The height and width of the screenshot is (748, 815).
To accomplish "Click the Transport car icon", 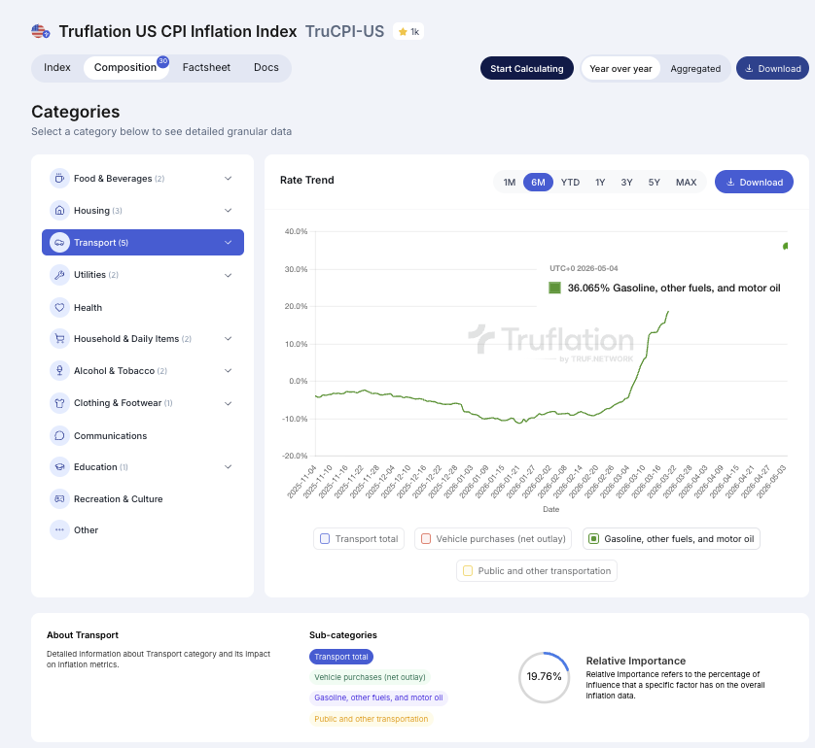I will coord(59,243).
